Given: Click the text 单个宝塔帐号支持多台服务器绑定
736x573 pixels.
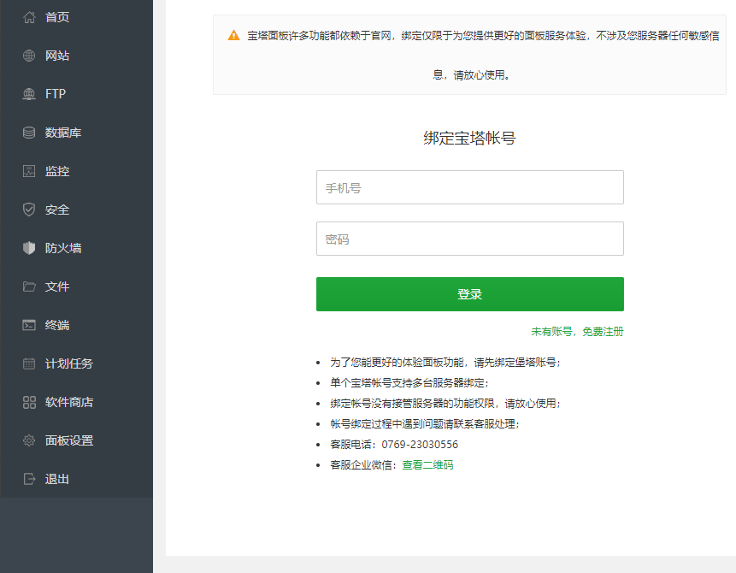Looking at the screenshot, I should [x=409, y=383].
